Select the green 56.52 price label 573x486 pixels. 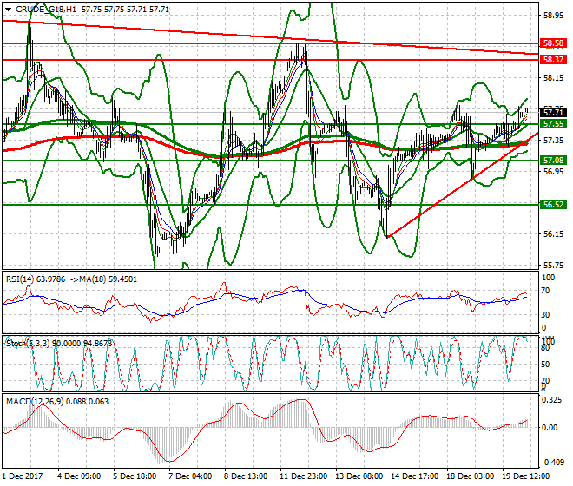pos(552,205)
